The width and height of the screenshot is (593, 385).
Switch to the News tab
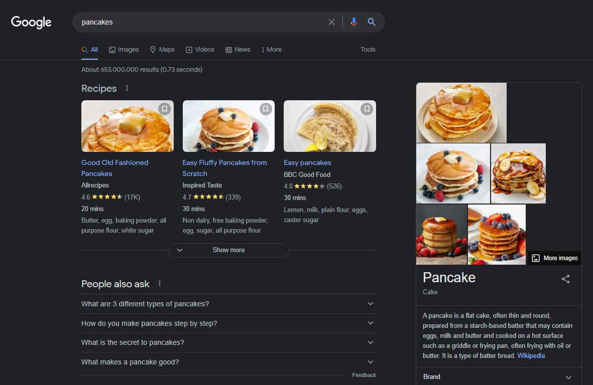pos(238,50)
